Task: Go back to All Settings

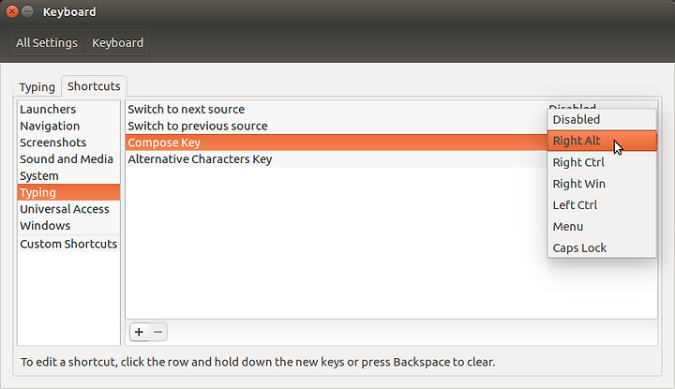Action: pos(47,42)
